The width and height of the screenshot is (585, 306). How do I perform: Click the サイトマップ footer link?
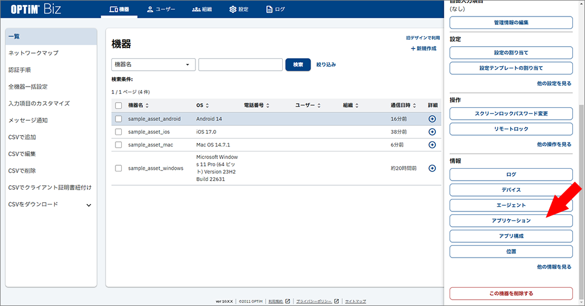pyautogui.click(x=355, y=301)
